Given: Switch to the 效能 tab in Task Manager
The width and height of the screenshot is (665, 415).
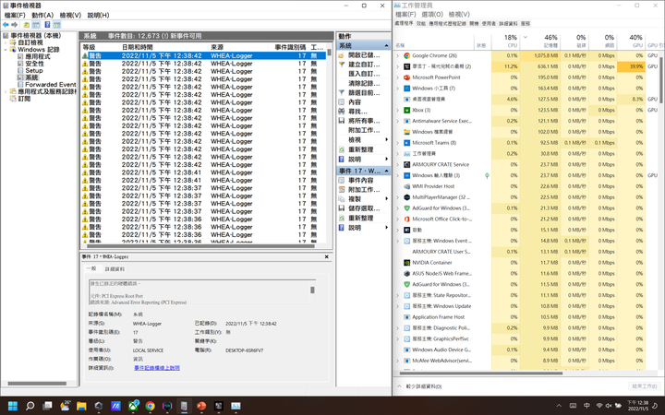Looking at the screenshot, I should coord(421,24).
